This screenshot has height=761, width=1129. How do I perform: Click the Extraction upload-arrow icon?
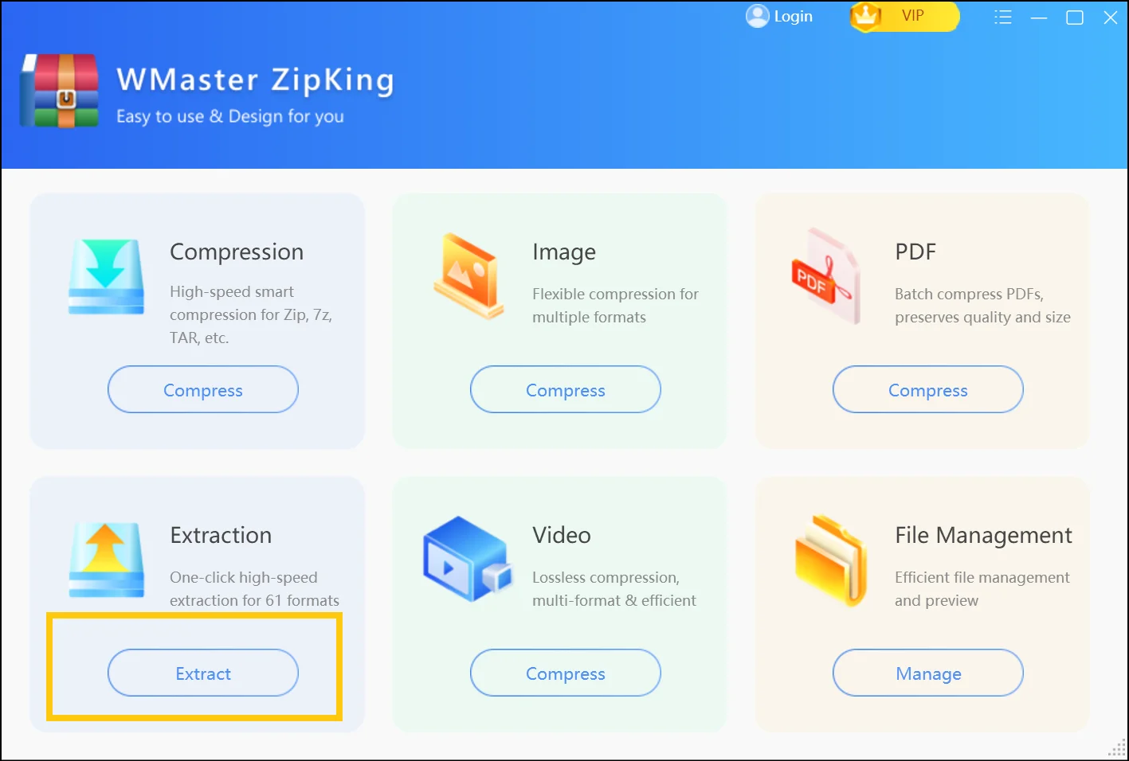coord(107,560)
